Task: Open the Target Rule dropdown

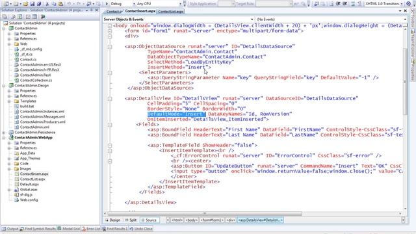Action: pyautogui.click(x=291, y=4)
